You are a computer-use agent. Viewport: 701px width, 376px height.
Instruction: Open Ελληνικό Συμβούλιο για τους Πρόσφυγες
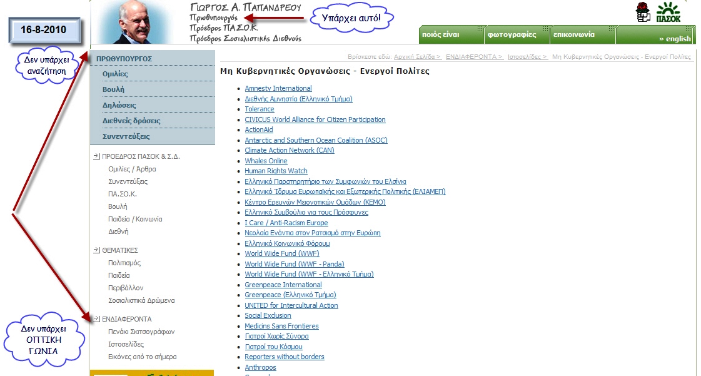tap(306, 212)
